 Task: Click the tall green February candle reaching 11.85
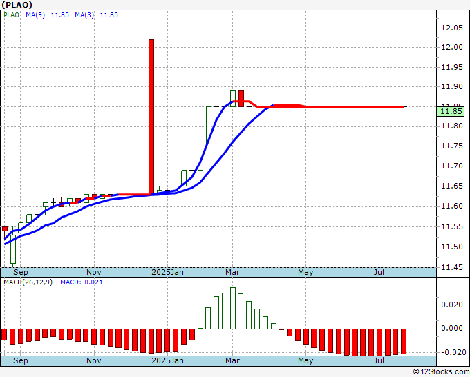(209, 126)
